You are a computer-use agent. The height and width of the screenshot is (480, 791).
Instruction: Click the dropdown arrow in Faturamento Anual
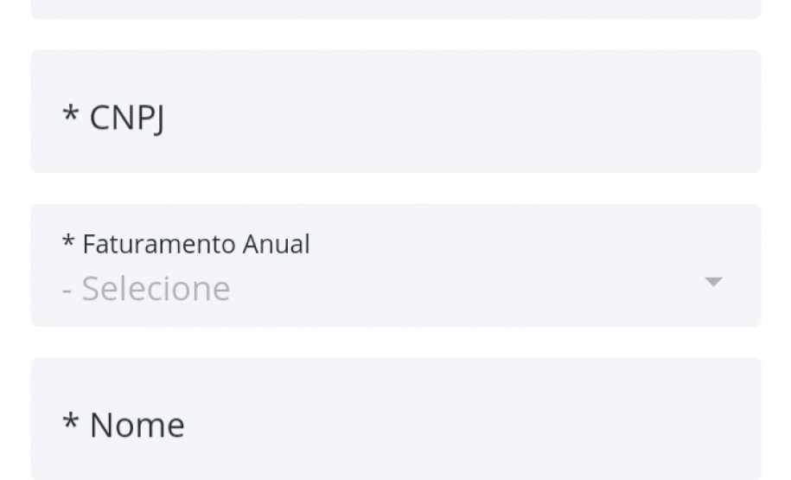pos(712,282)
